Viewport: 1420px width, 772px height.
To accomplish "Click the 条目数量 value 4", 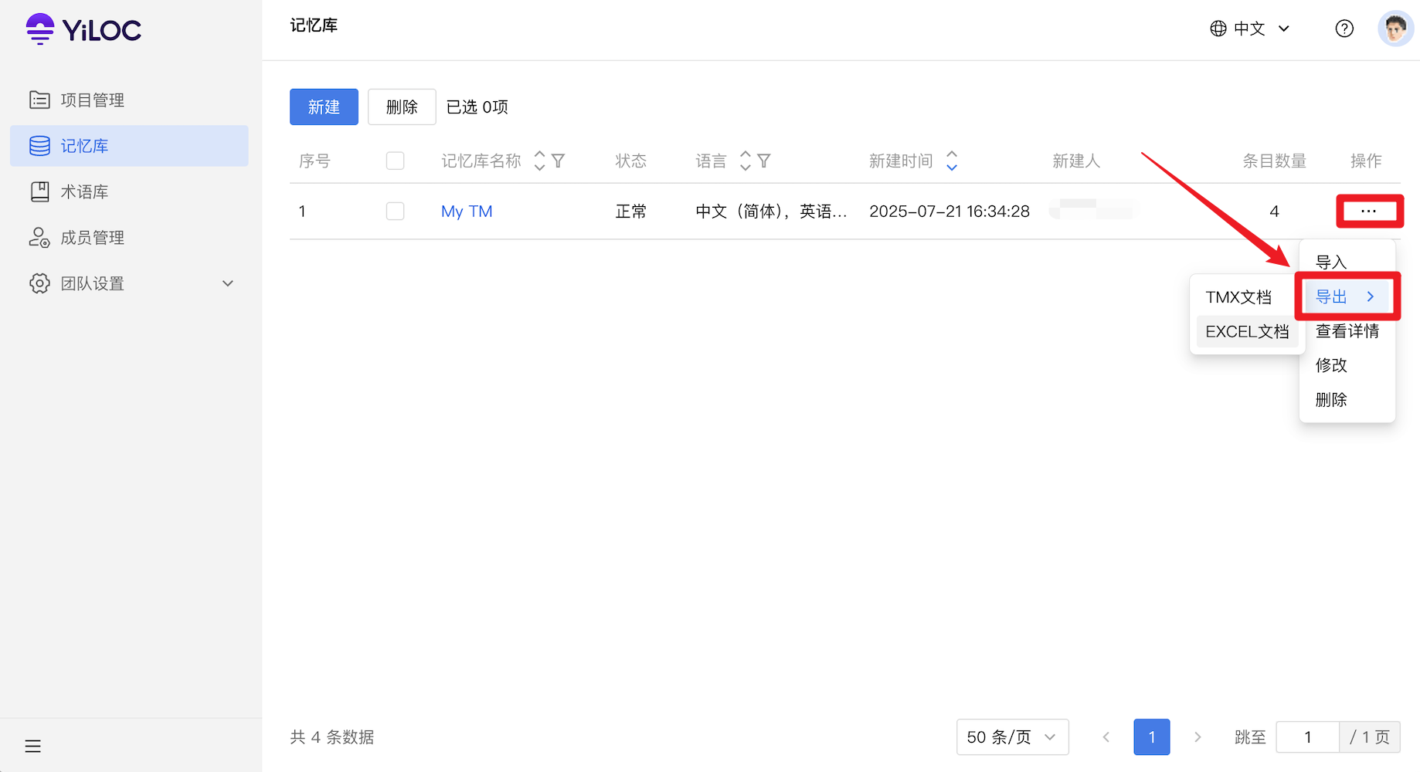I will click(x=1274, y=212).
